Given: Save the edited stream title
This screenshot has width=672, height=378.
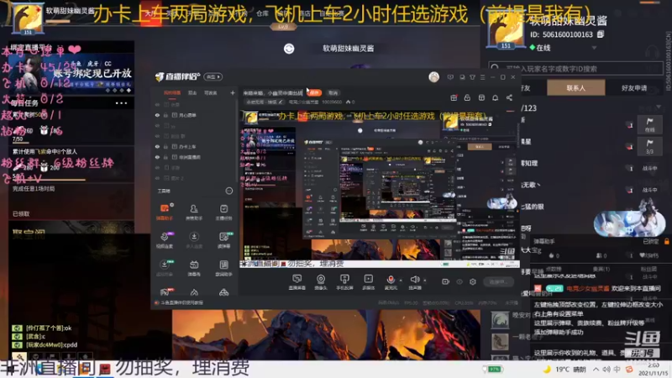Looking at the screenshot, I should (x=314, y=92).
